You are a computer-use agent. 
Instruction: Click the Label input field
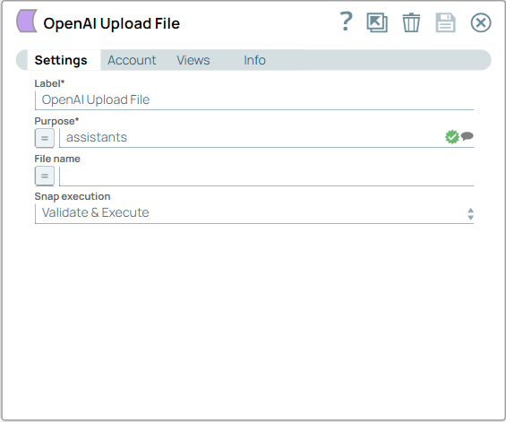(x=254, y=100)
